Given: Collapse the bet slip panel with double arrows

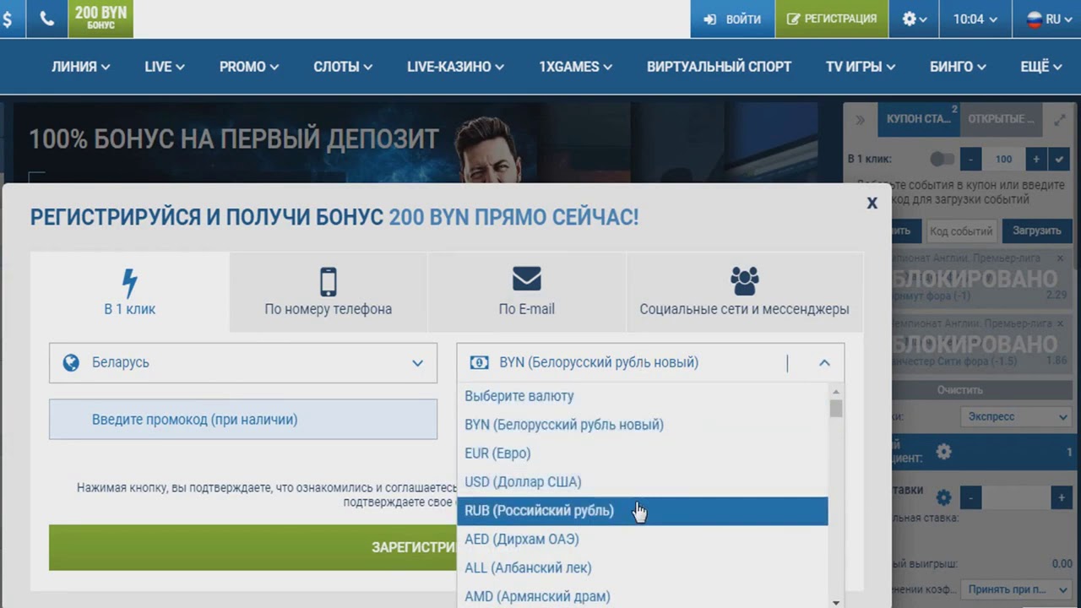Looking at the screenshot, I should point(860,120).
